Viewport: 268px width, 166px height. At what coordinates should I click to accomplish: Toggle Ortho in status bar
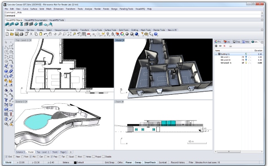(x=120, y=162)
